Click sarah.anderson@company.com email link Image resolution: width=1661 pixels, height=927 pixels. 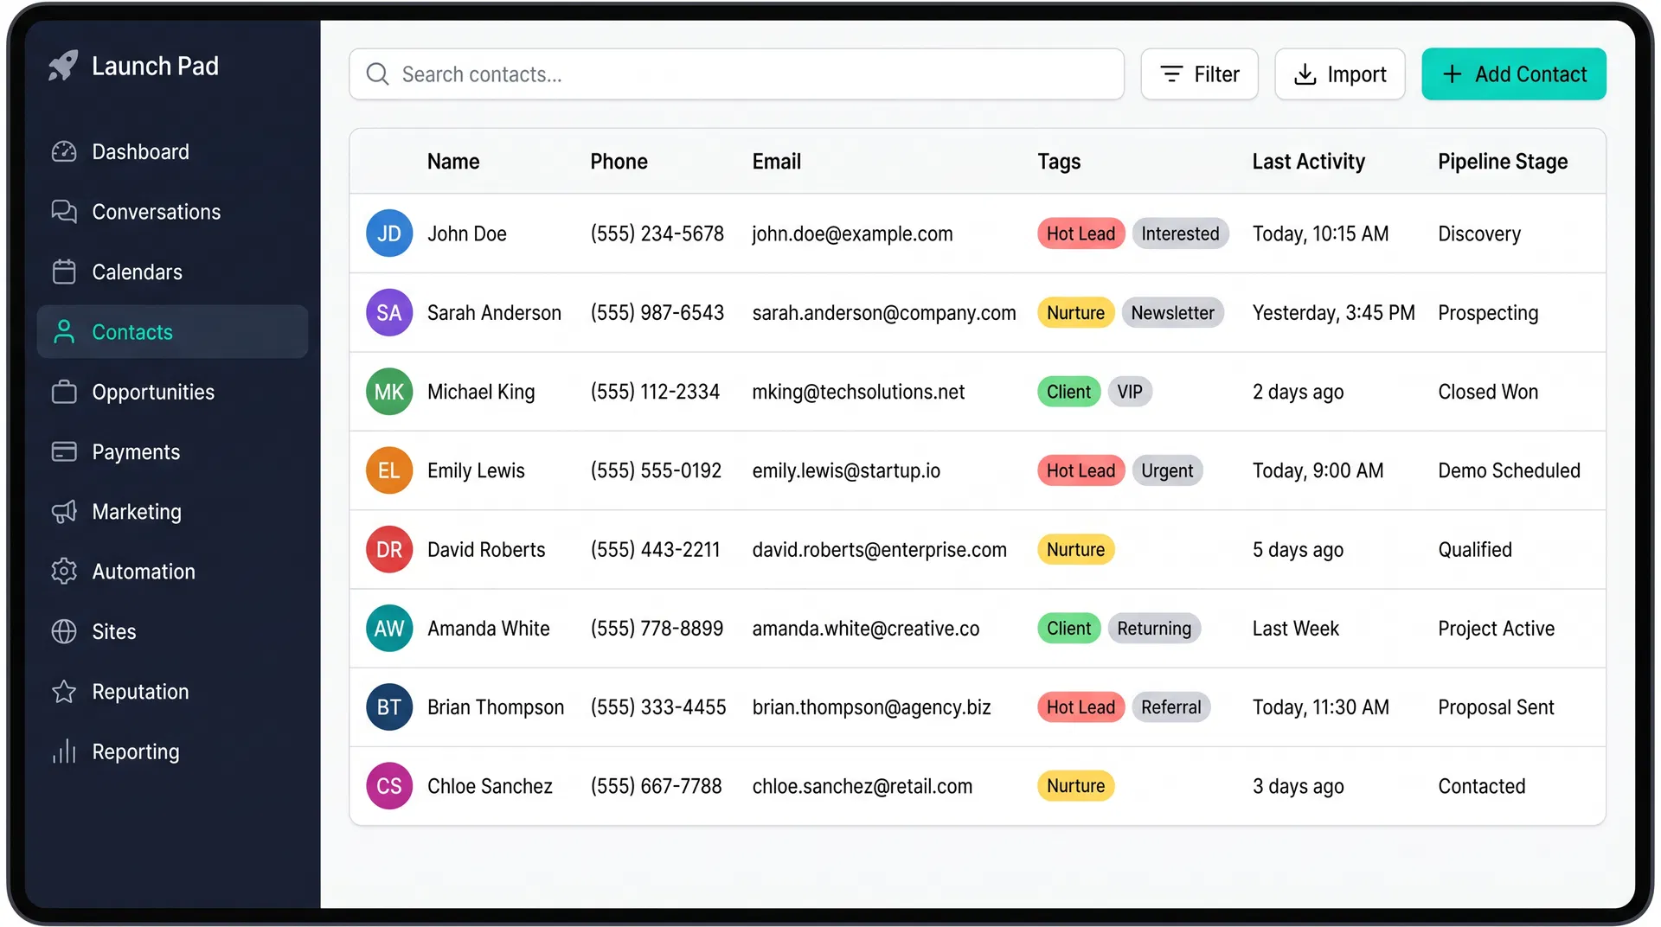point(883,313)
